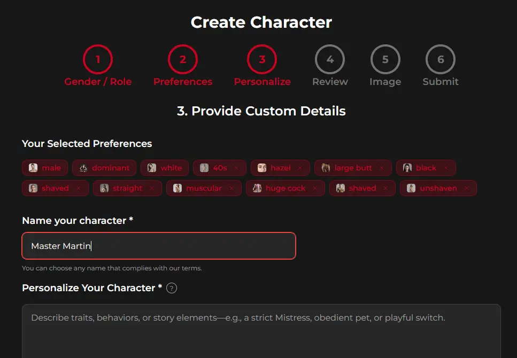Remove the straight preference tag
Viewport: 517px width, 358px height.
coord(151,188)
